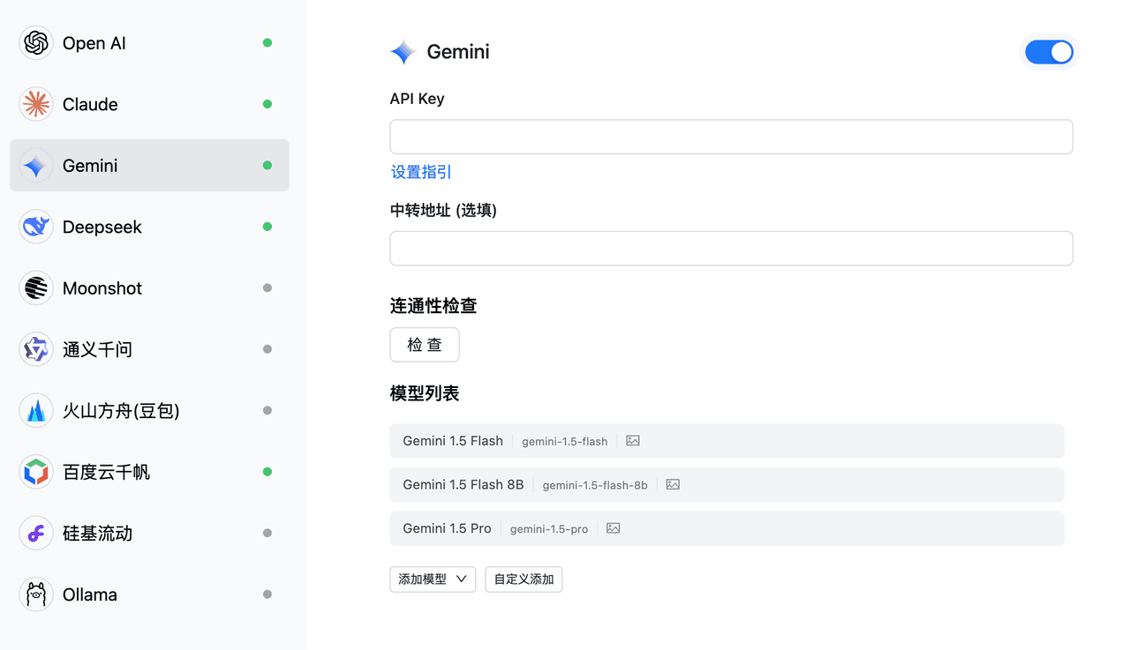Click the 火山方舟(豆包) logo icon
This screenshot has height=650, width=1130.
pos(36,411)
